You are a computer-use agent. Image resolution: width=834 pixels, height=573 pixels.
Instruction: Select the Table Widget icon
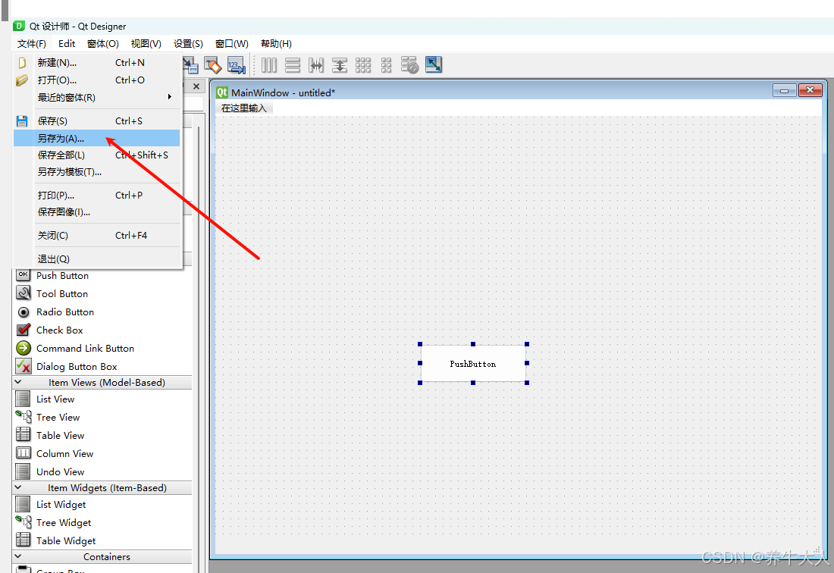coord(23,540)
